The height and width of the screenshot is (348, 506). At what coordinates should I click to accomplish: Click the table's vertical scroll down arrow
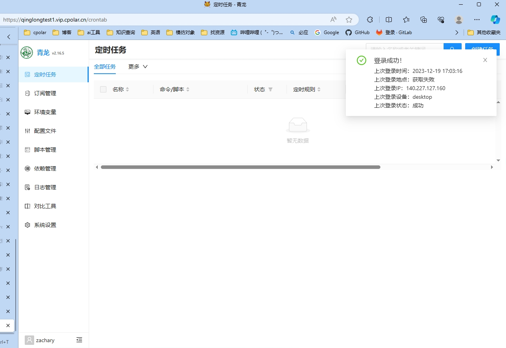498,160
